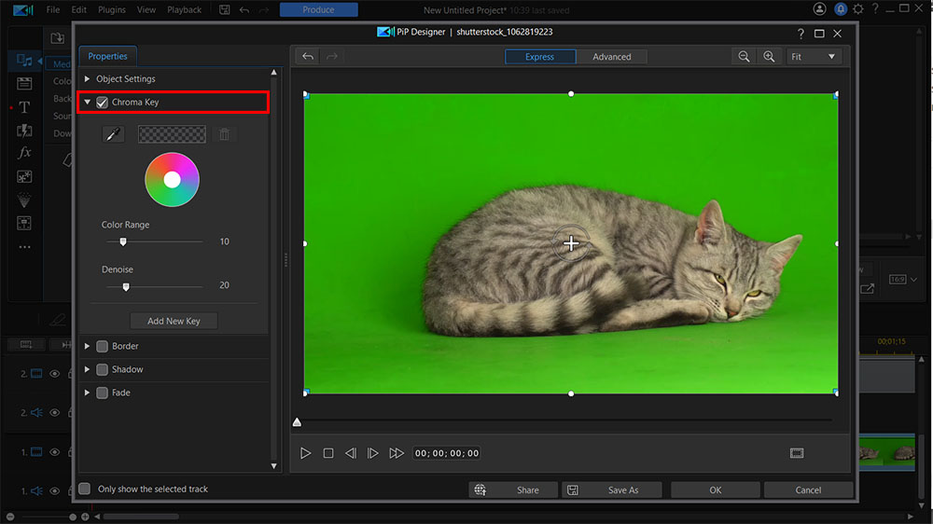
Task: Zoom out of the preview
Action: (745, 57)
